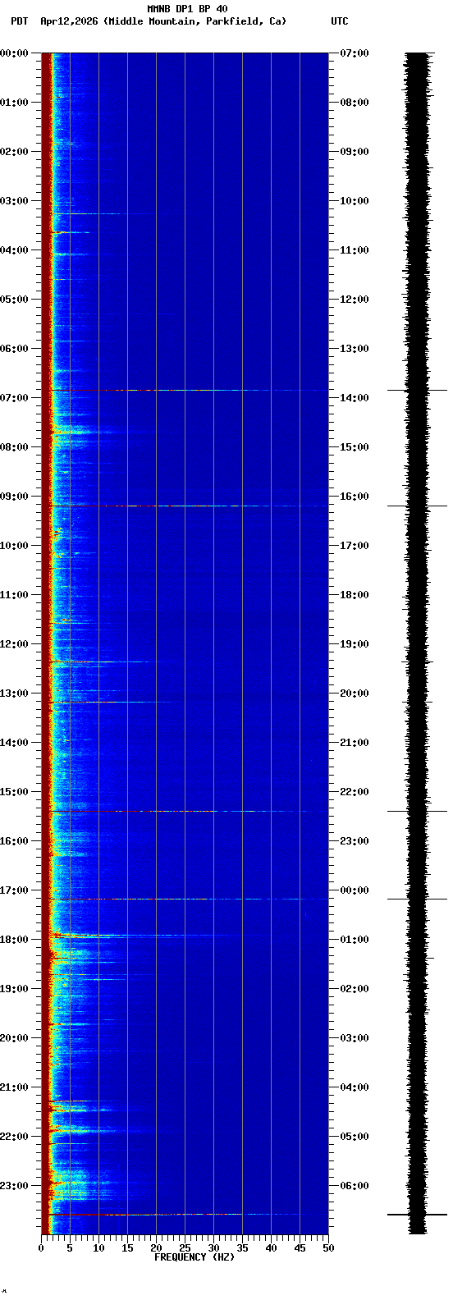Image resolution: width=453 pixels, height=1300 pixels.
Task: Click the date "Apr12,2026" in the header
Action: click(69, 21)
